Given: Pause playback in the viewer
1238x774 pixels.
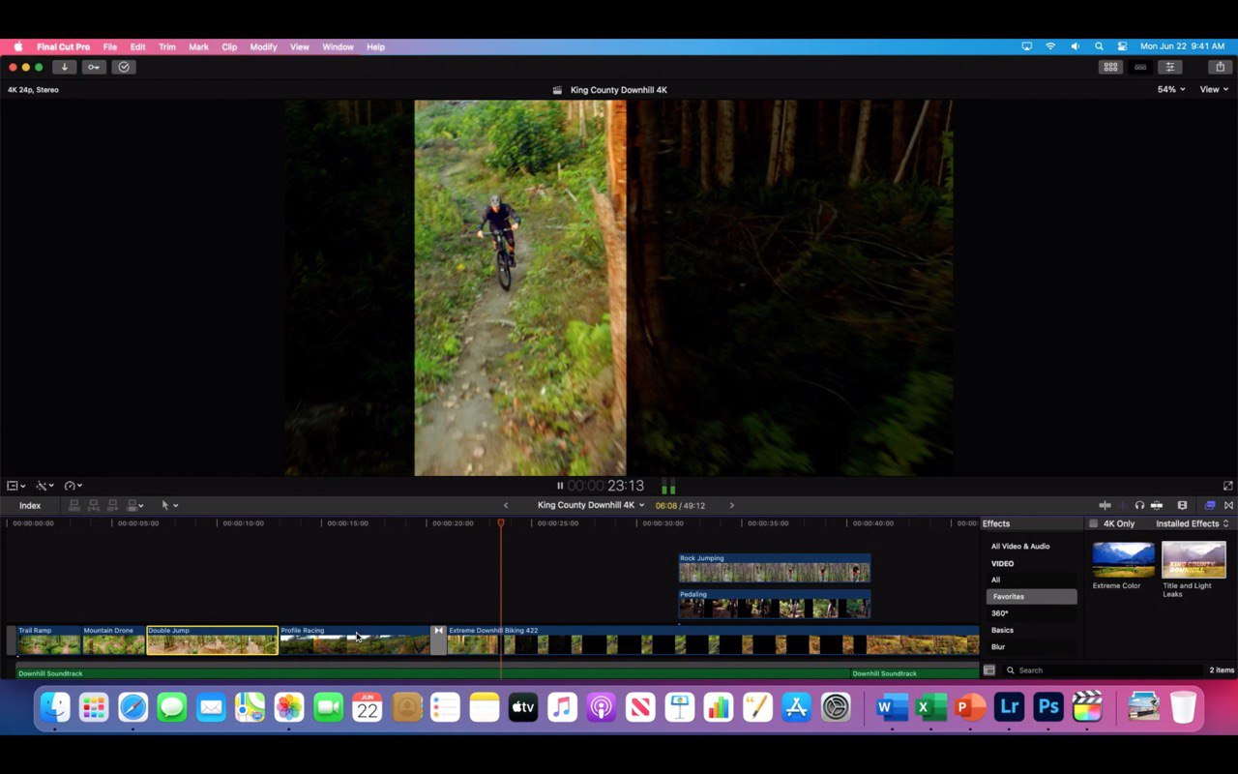Looking at the screenshot, I should tap(560, 486).
